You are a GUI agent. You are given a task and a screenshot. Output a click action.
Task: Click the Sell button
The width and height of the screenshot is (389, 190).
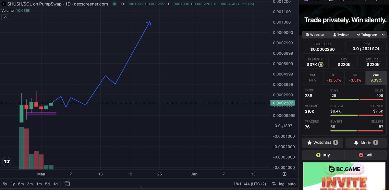(366, 155)
